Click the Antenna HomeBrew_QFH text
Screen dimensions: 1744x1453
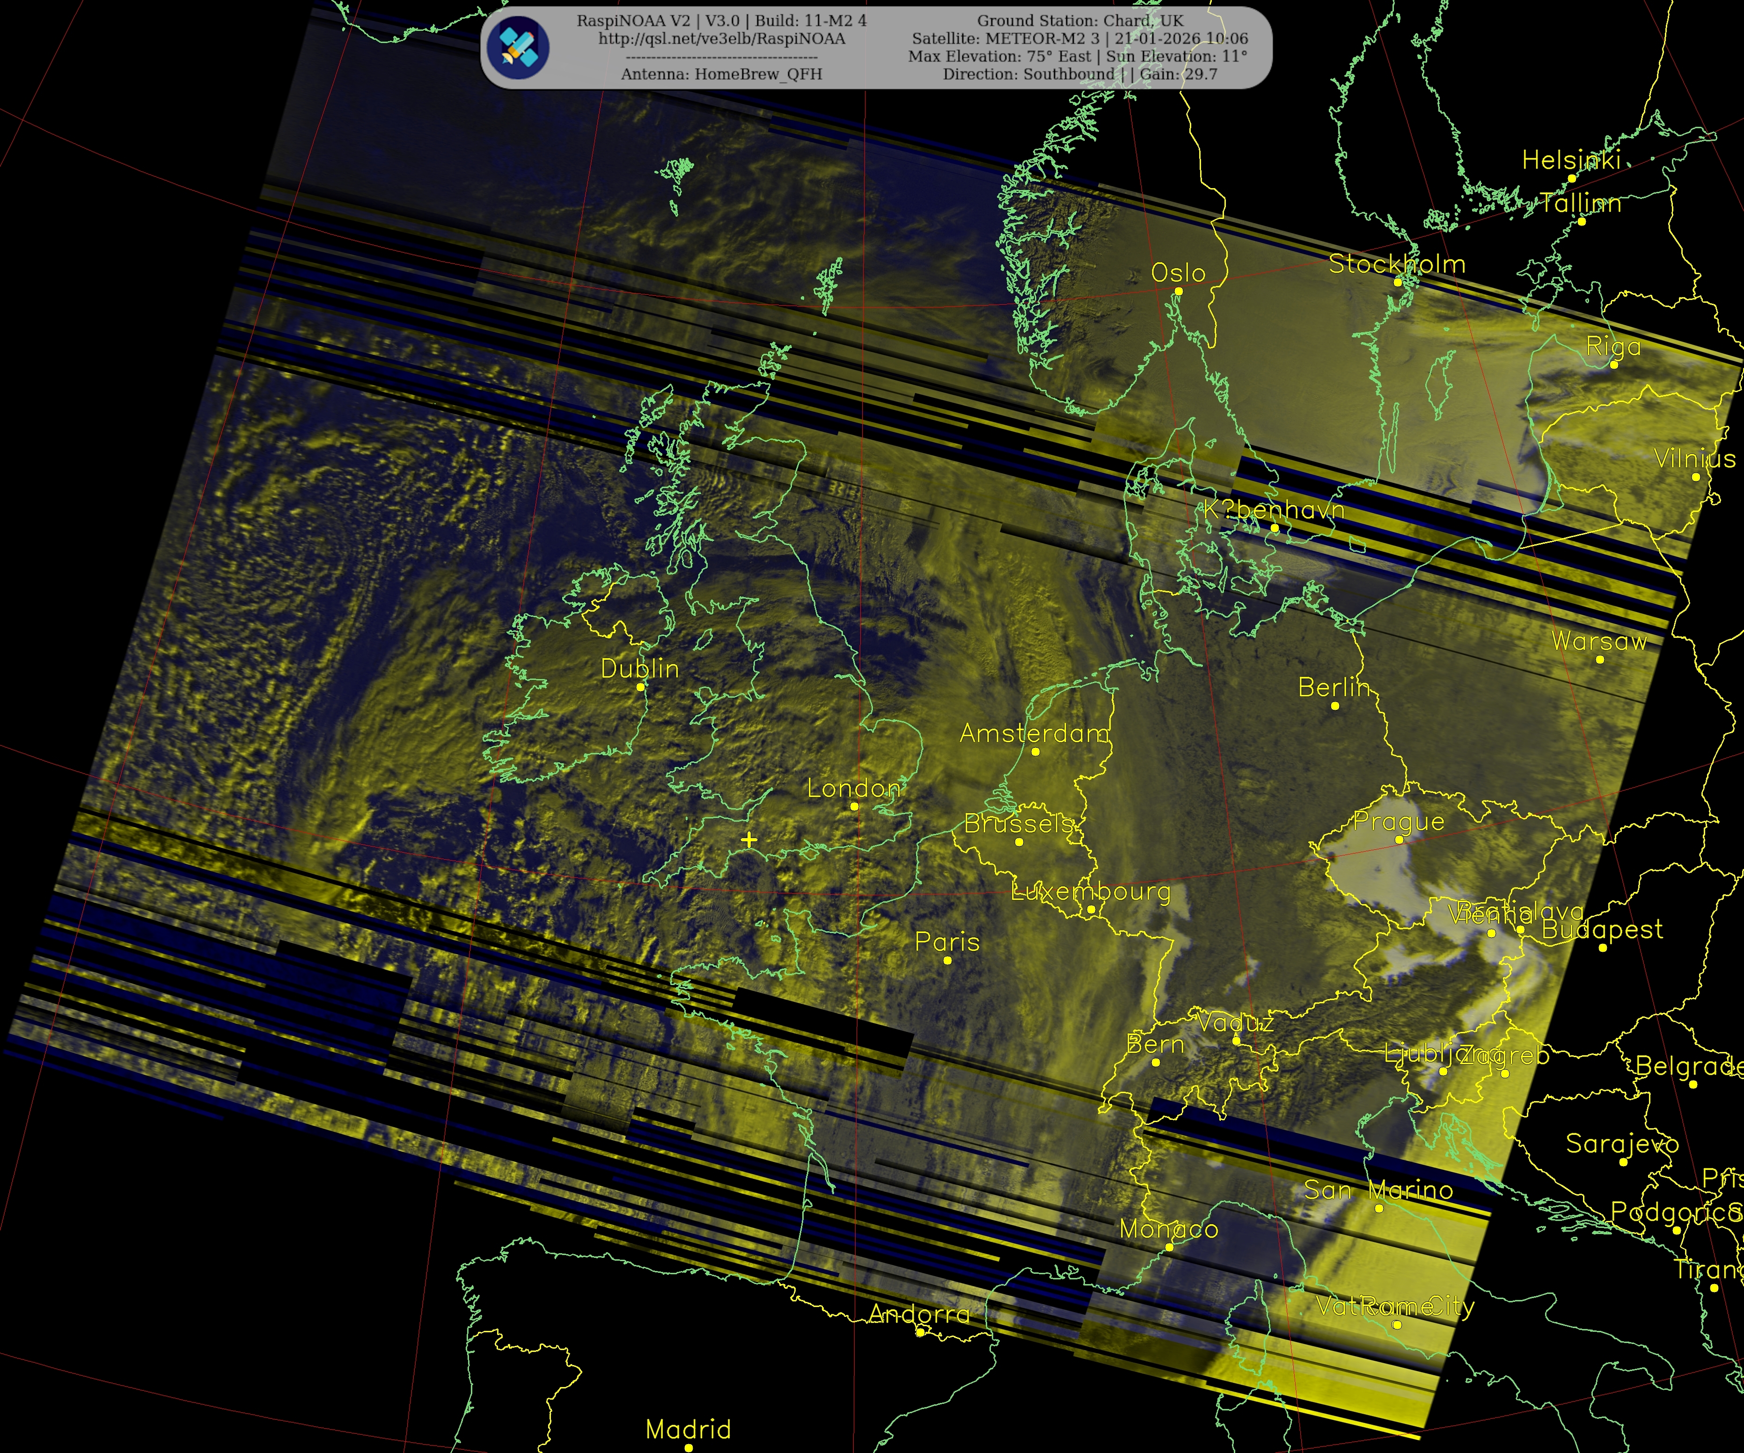point(721,74)
